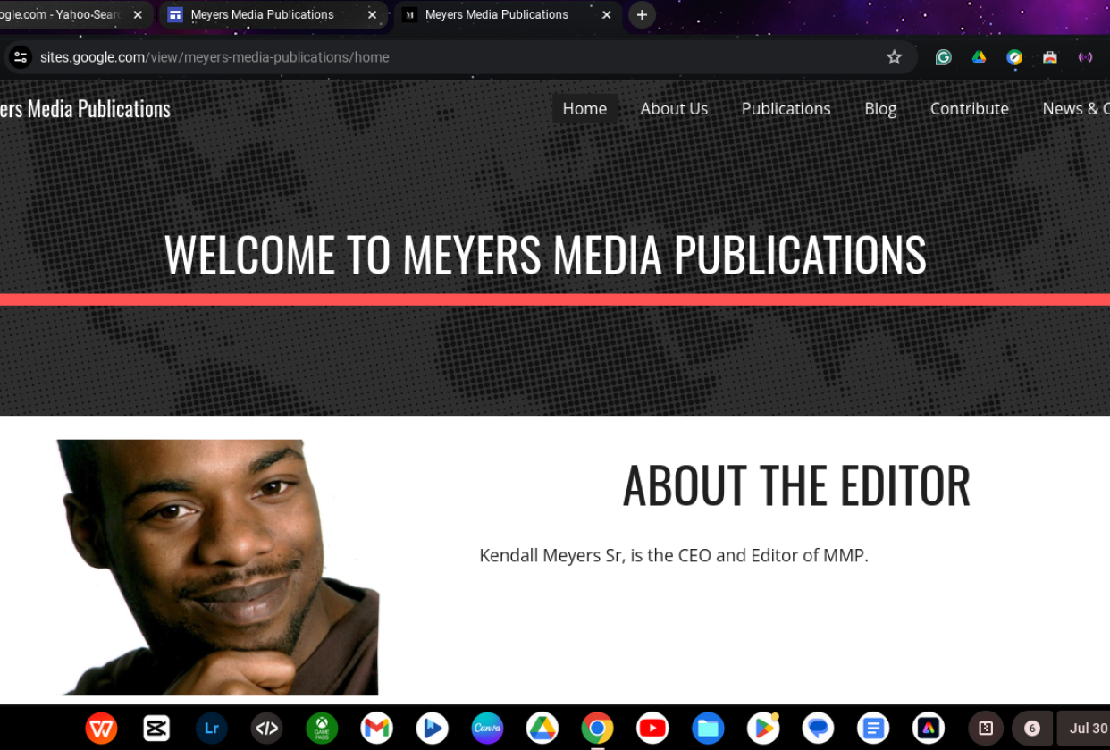Viewport: 1110px width, 750px height.
Task: Bookmark this page with star icon
Action: click(894, 57)
